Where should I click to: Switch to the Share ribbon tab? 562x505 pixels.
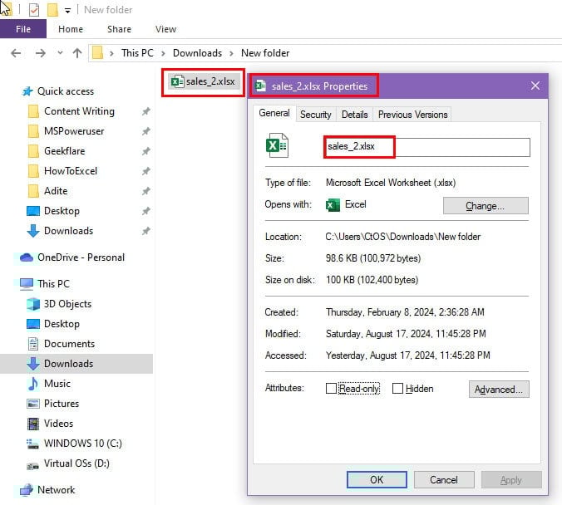(x=119, y=29)
